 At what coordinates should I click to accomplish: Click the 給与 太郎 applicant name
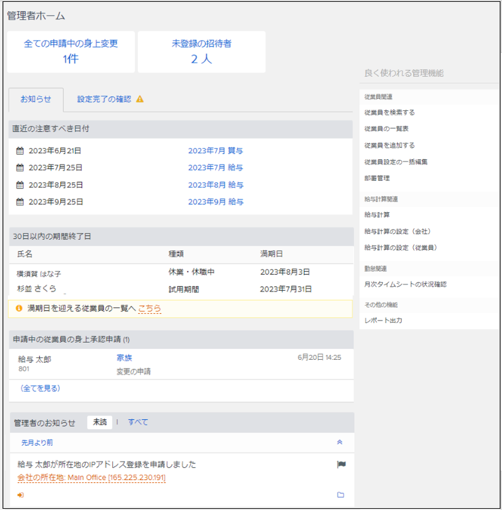[34, 359]
